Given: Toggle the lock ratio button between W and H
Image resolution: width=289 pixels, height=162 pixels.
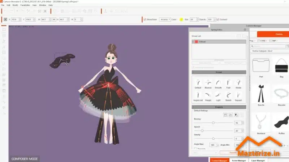Looking at the screenshot, I should tap(54, 19).
